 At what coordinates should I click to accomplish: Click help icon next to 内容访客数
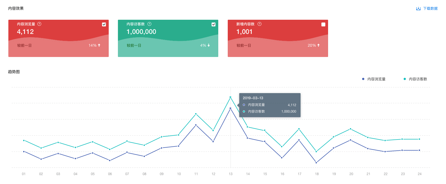(149, 24)
